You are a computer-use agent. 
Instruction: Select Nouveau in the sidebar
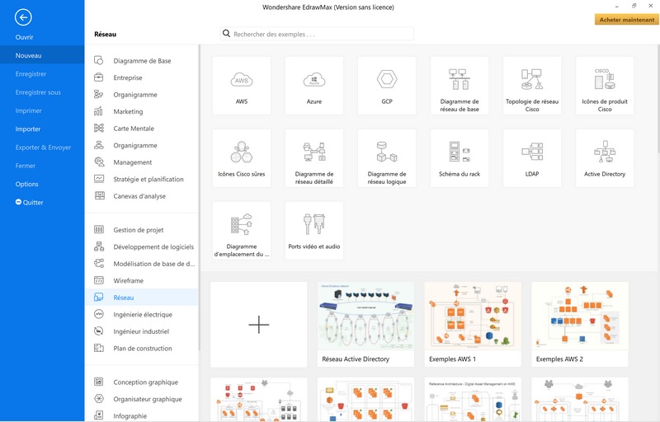[42, 55]
